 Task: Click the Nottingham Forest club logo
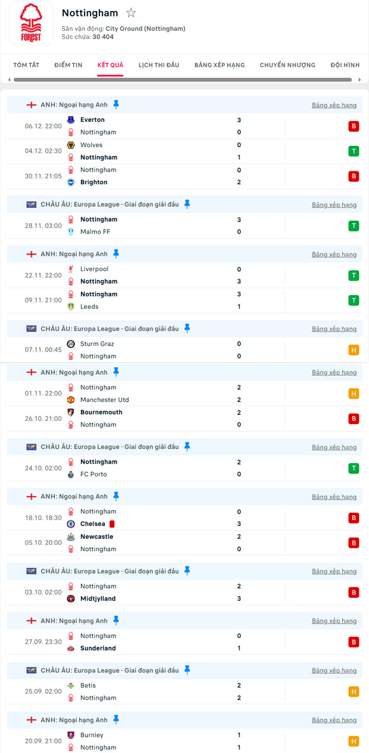click(31, 23)
